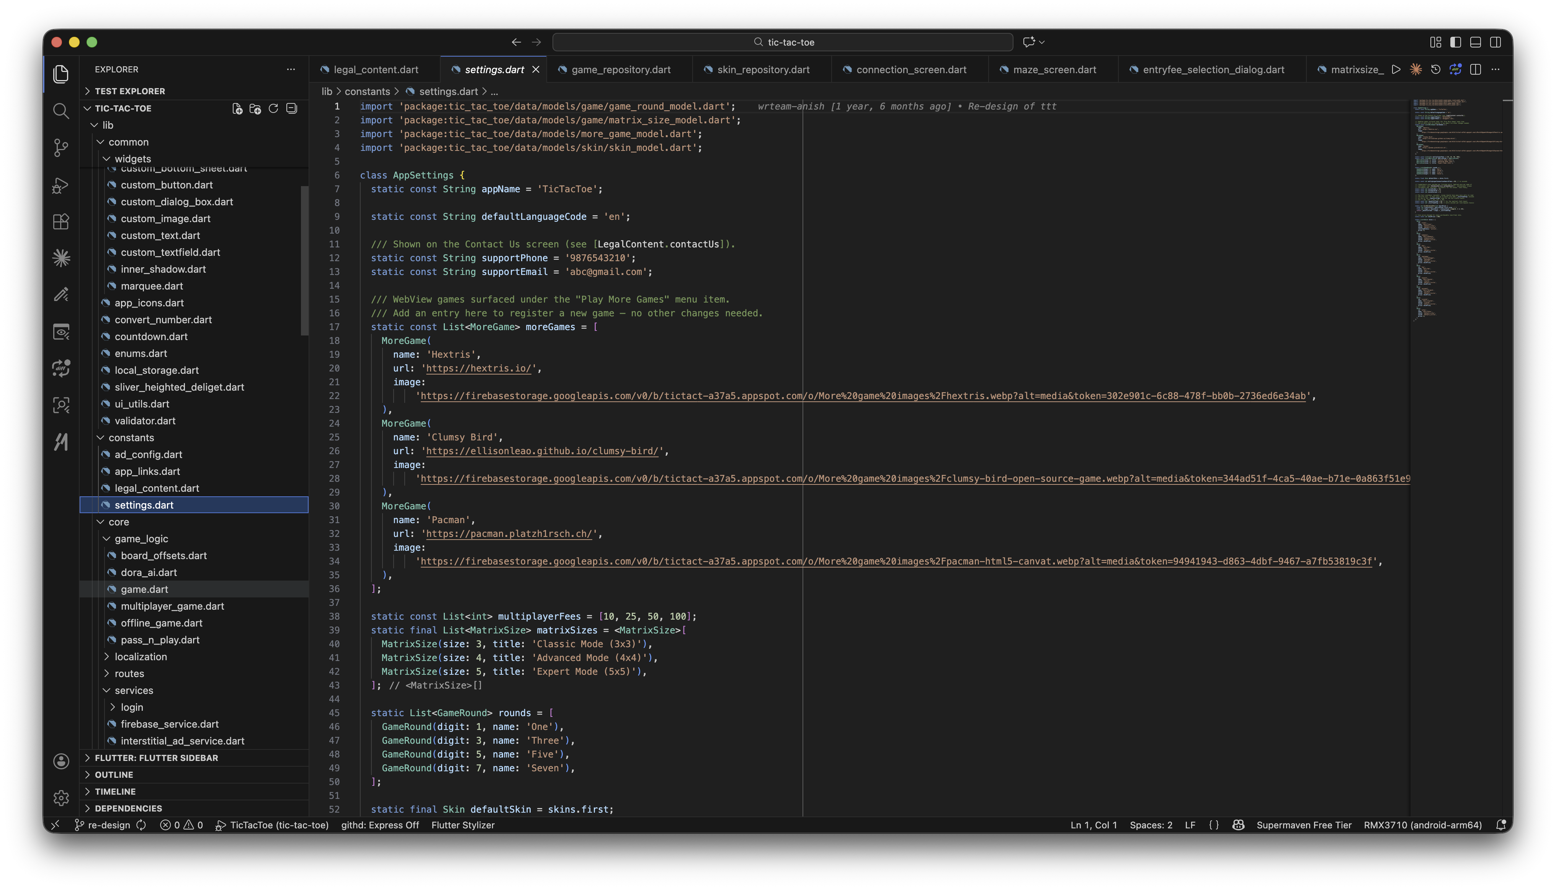Open the Copilot chat dropdown arrow
Screen dimensions: 1556x890
coord(1042,42)
